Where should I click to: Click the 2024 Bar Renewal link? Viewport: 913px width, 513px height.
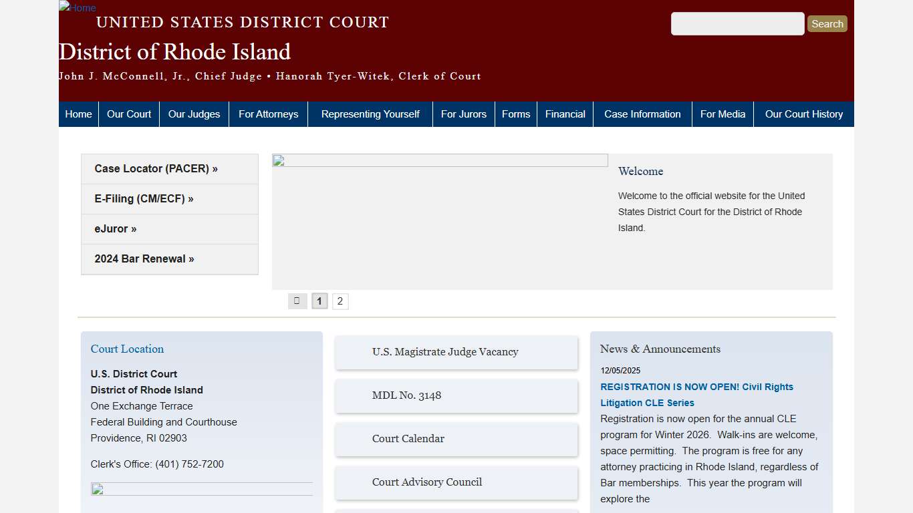(x=144, y=259)
